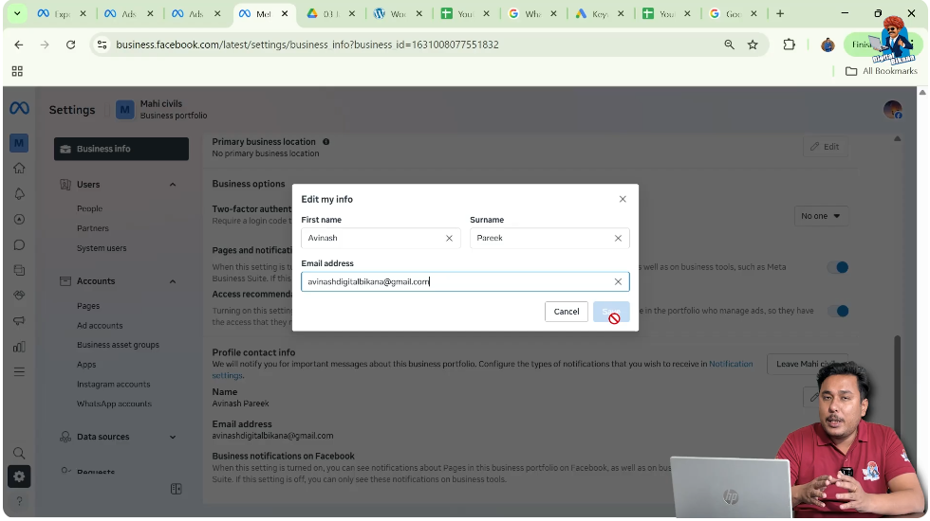Clear the Email address field
The height and width of the screenshot is (521, 930).
pyautogui.click(x=618, y=282)
